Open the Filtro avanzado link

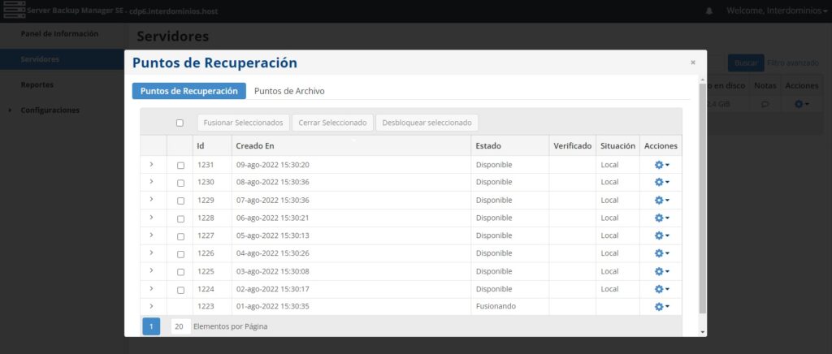[x=793, y=63]
